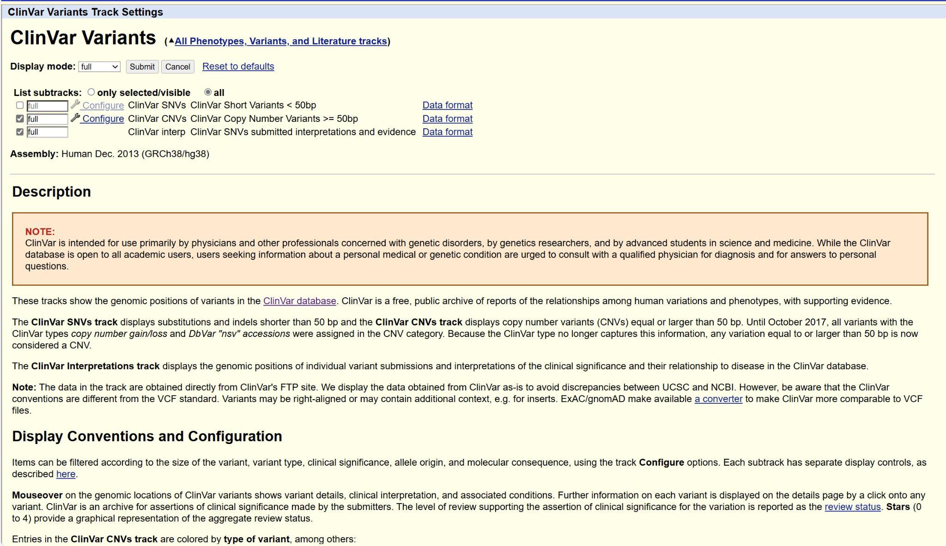Click the bold 'ClinVar Interpretations track' text
This screenshot has height=546, width=946.
95,366
